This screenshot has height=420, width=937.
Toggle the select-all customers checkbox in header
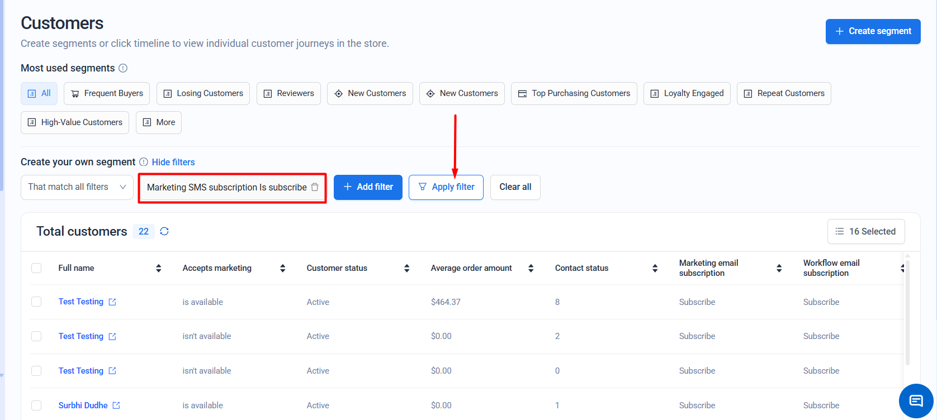click(x=36, y=268)
